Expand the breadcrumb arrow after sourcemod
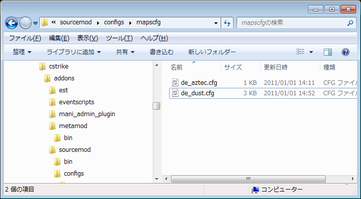Image resolution: width=361 pixels, height=199 pixels. (x=98, y=23)
